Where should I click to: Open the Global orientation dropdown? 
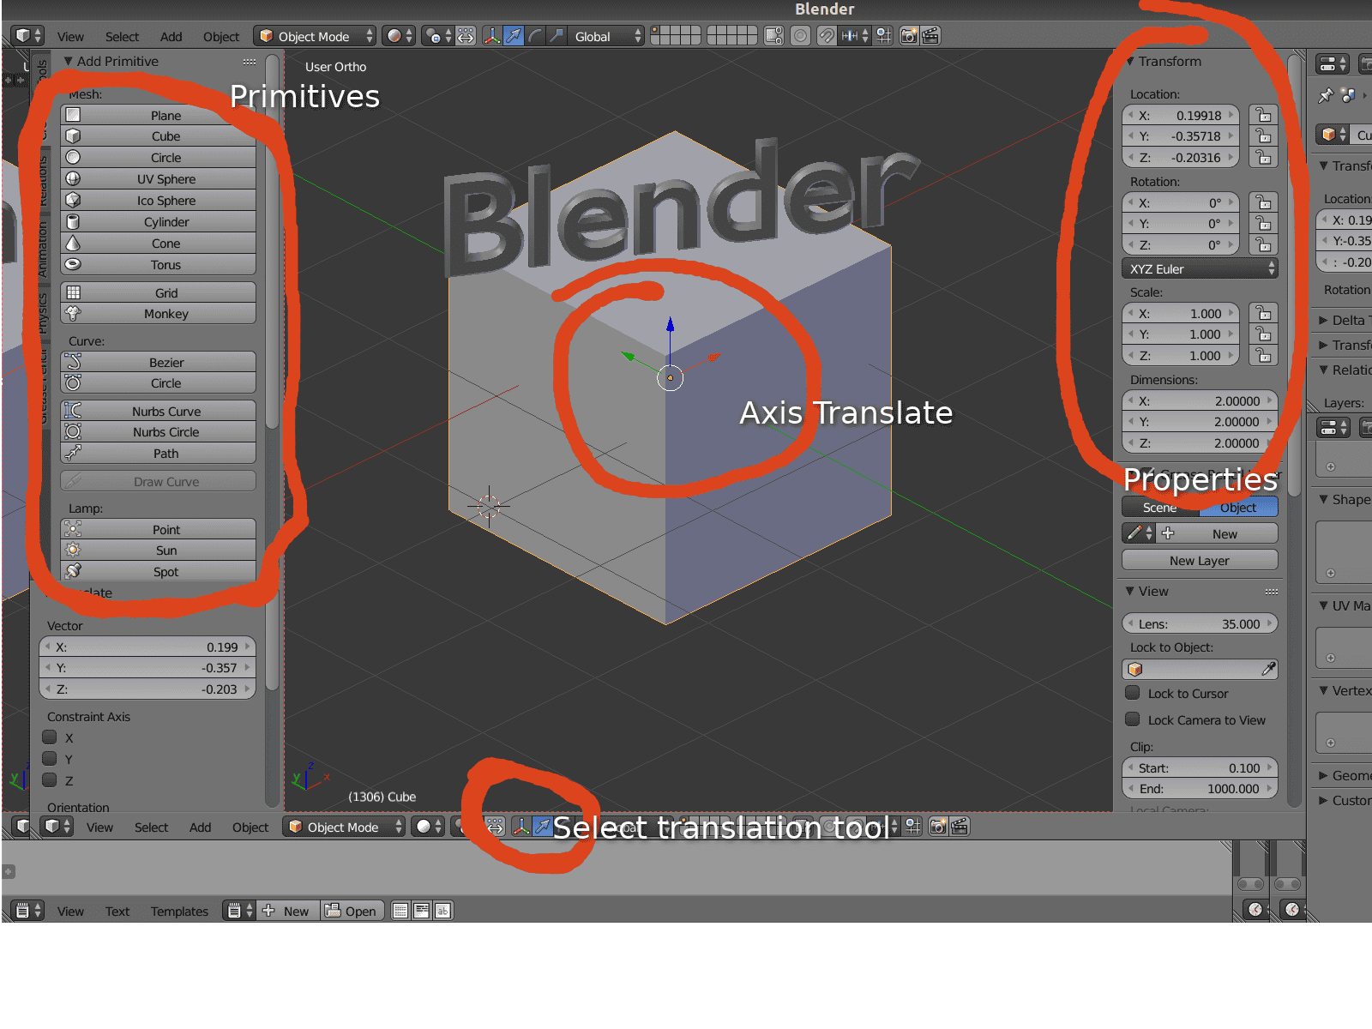click(x=606, y=36)
